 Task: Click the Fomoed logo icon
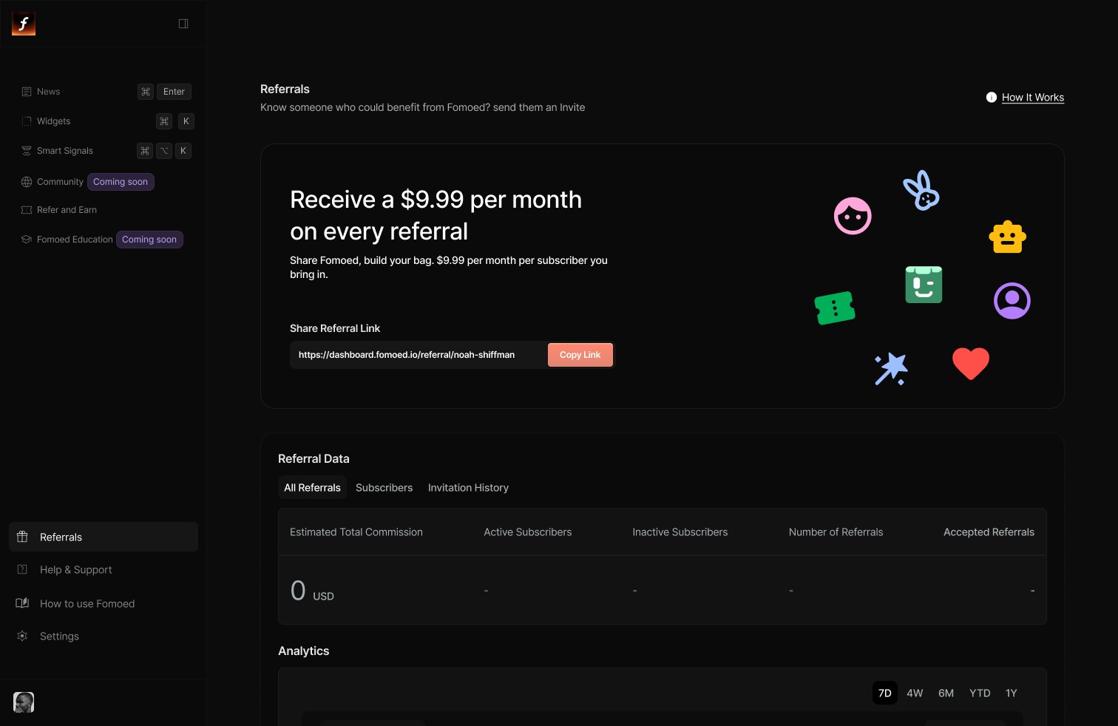(x=24, y=24)
